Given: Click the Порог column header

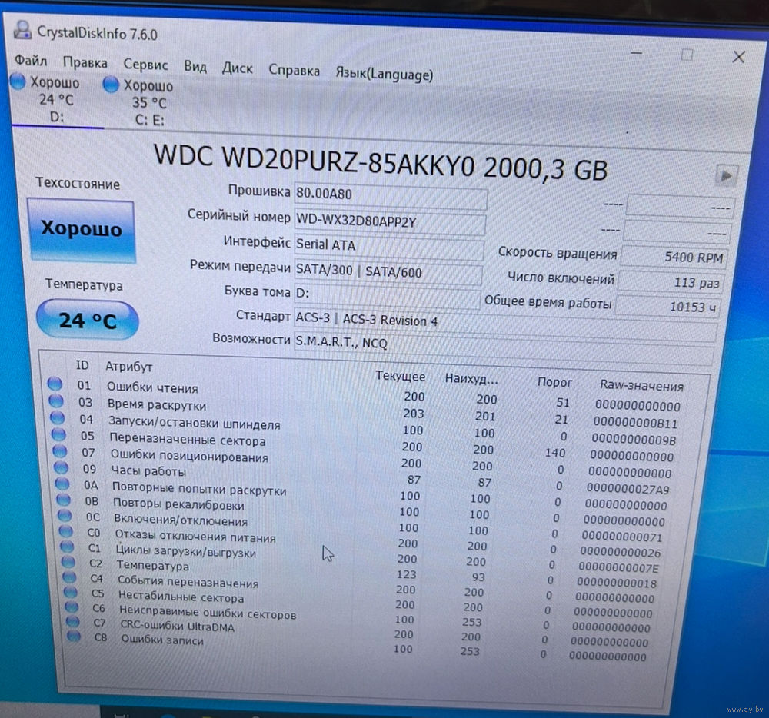Looking at the screenshot, I should coord(554,382).
